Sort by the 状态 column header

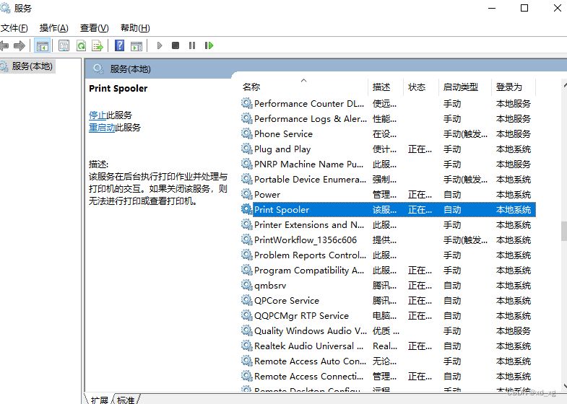click(x=420, y=87)
